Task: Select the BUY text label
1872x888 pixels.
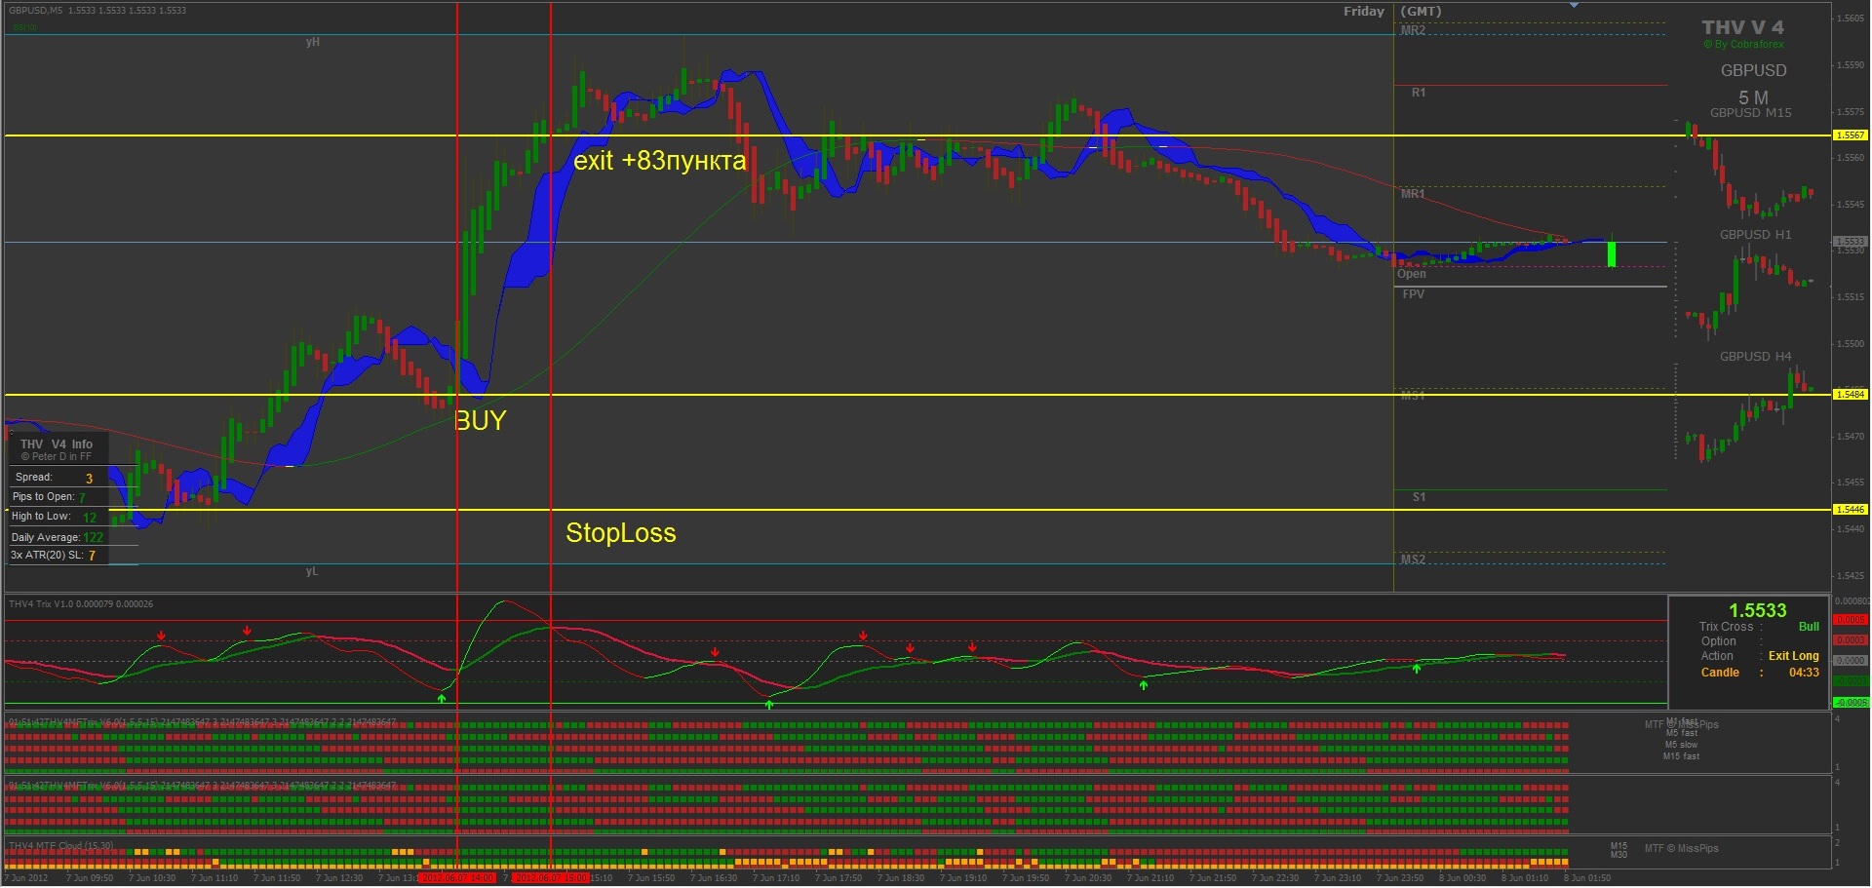Action: coord(481,420)
